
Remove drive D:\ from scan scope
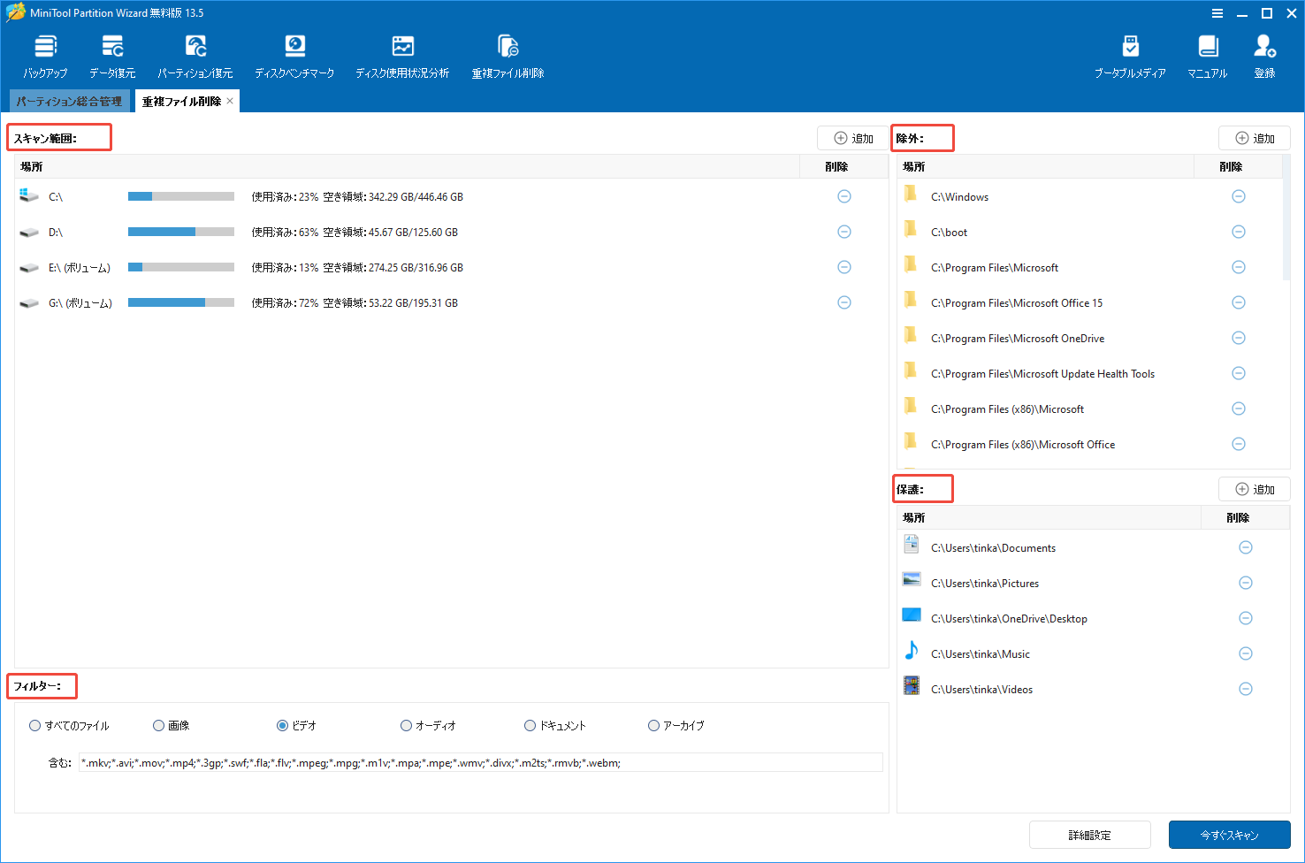[843, 232]
